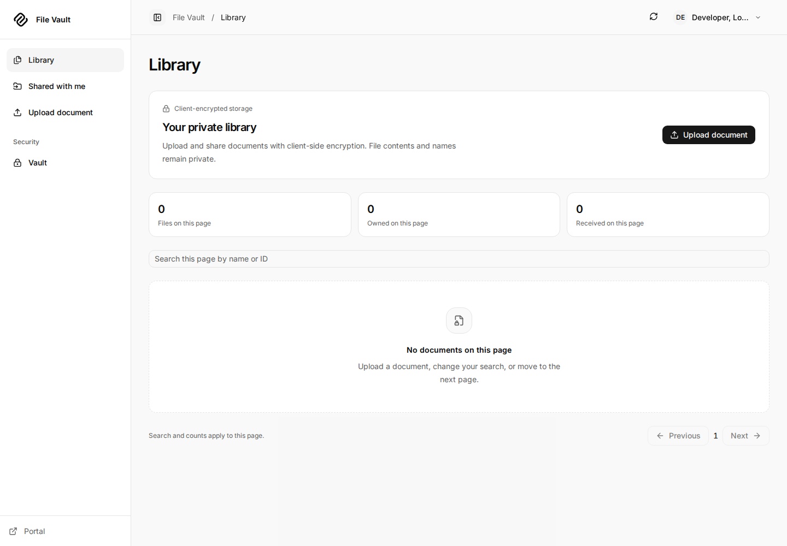Open the Developer account dropdown
Screen dimensions: 787x546
(719, 17)
